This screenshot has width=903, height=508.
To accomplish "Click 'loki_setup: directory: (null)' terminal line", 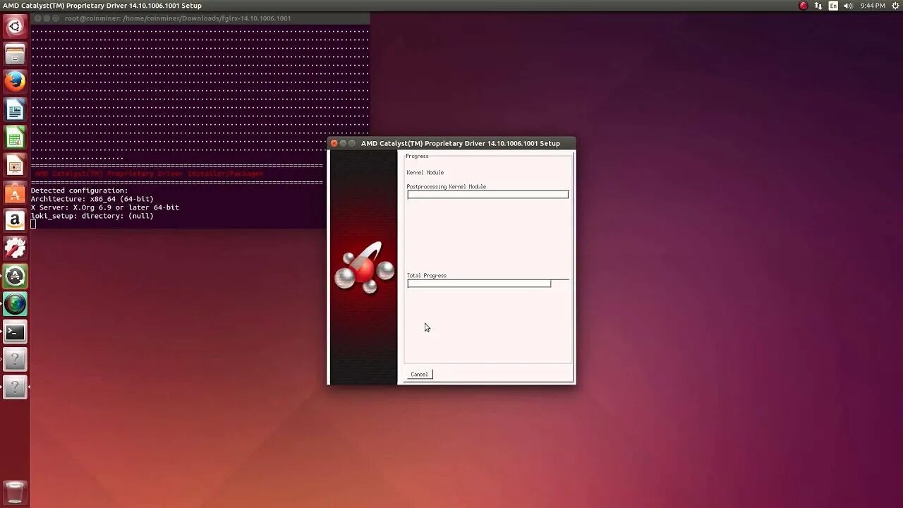I will (92, 216).
